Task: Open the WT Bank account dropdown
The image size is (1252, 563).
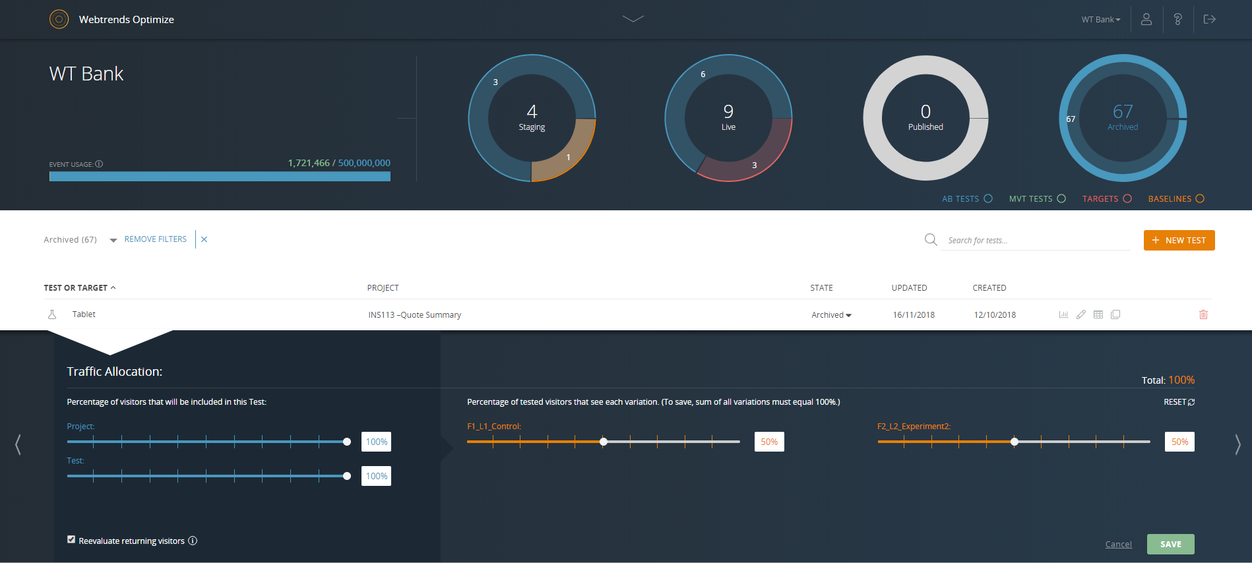Action: tap(1100, 20)
